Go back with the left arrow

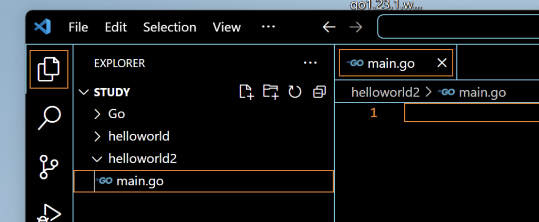[x=329, y=27]
